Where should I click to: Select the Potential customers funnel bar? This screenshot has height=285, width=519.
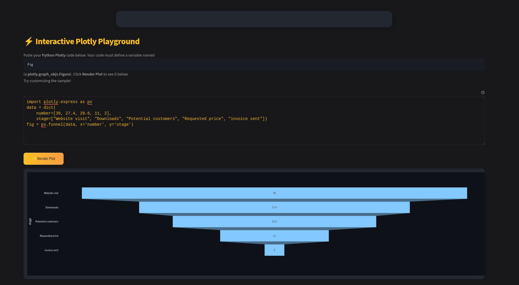pos(274,222)
